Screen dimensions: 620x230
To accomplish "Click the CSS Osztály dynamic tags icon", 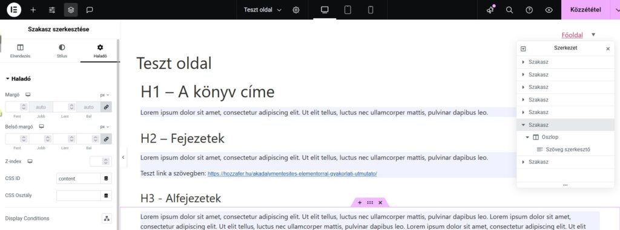I will [106, 195].
